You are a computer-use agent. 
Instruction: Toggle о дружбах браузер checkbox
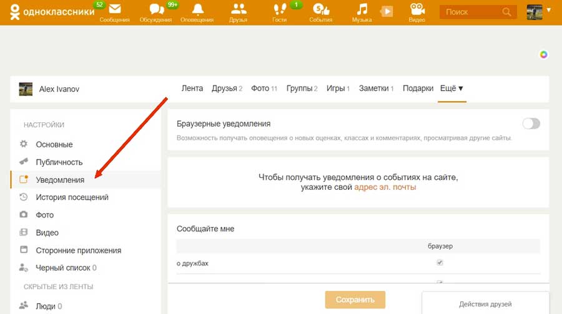point(440,263)
